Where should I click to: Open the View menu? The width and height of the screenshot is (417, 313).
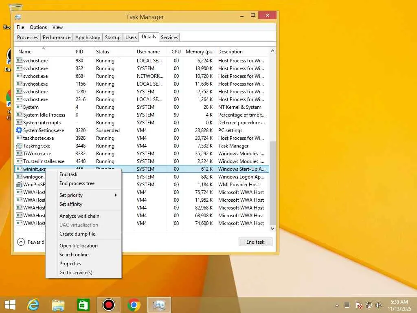coord(57,27)
